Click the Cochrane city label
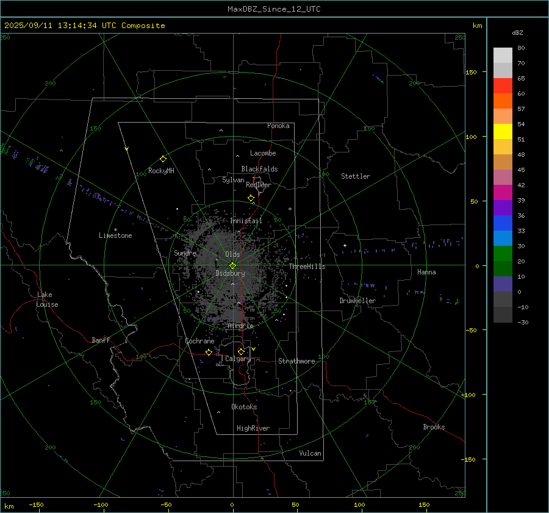Screen dimensions: 549x513 (199, 341)
